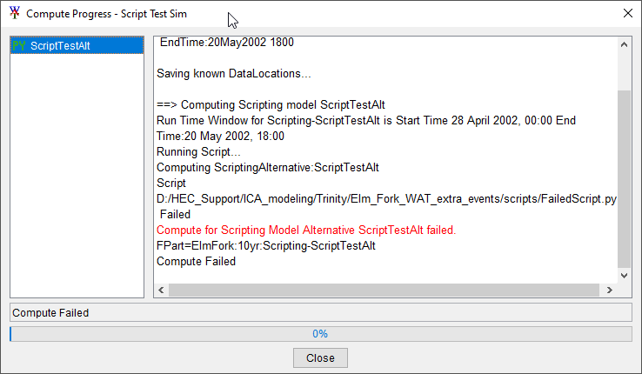Click the empty area below ScriptTestAlt in the list
Viewport: 642px width, 374px height.
(77, 174)
